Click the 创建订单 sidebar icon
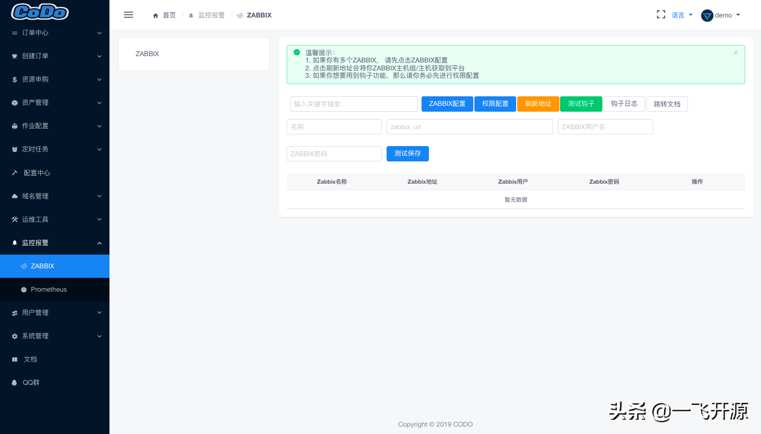761x434 pixels. pyautogui.click(x=14, y=56)
